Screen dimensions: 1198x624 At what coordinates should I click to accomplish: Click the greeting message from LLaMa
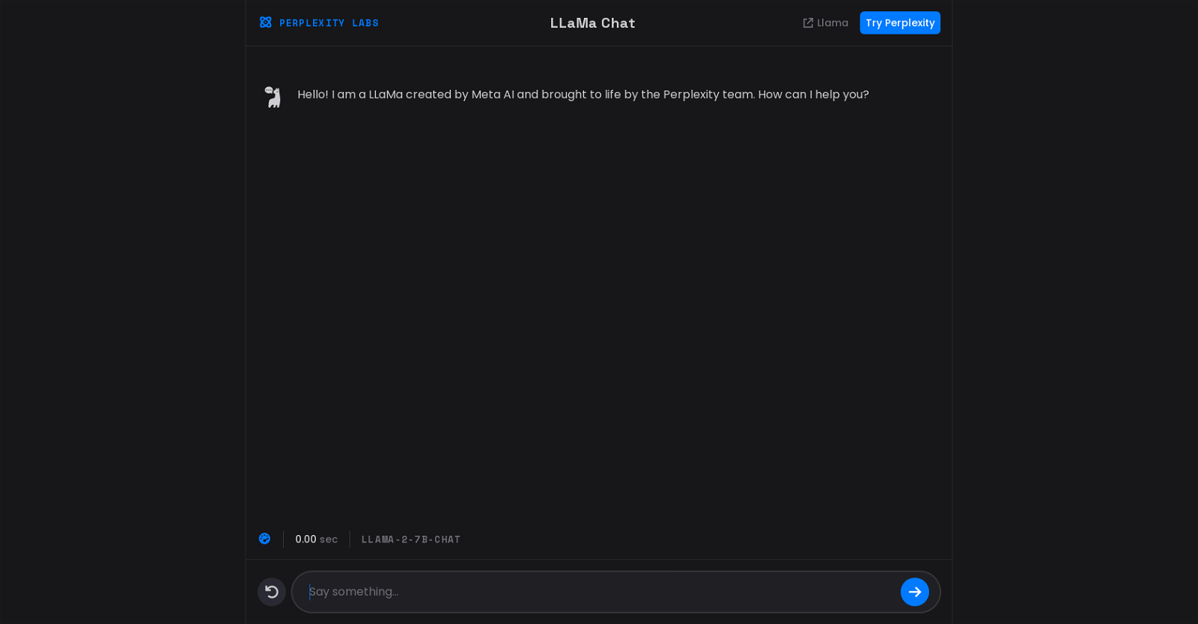tap(583, 94)
